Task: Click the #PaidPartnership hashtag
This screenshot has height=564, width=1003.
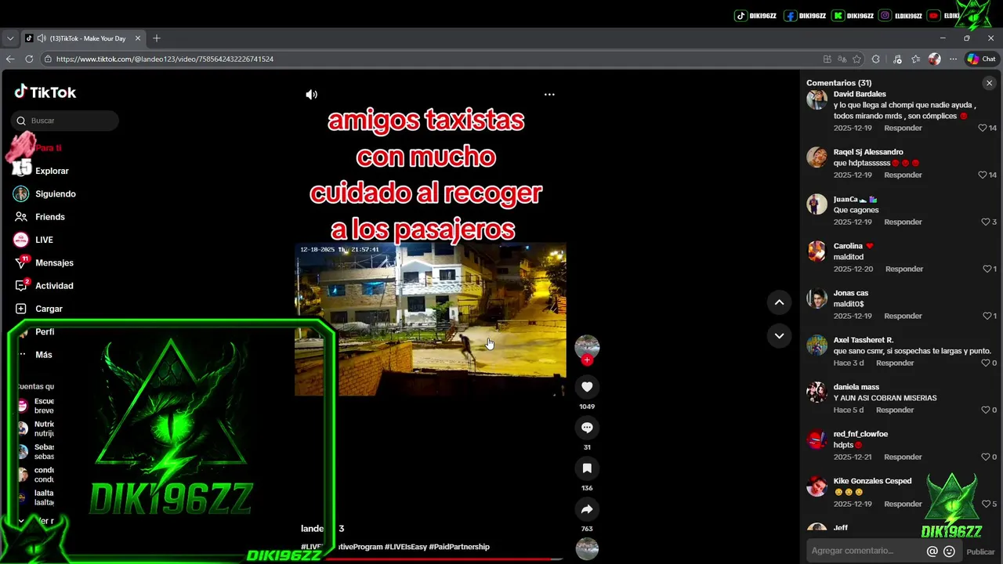Action: 459,547
